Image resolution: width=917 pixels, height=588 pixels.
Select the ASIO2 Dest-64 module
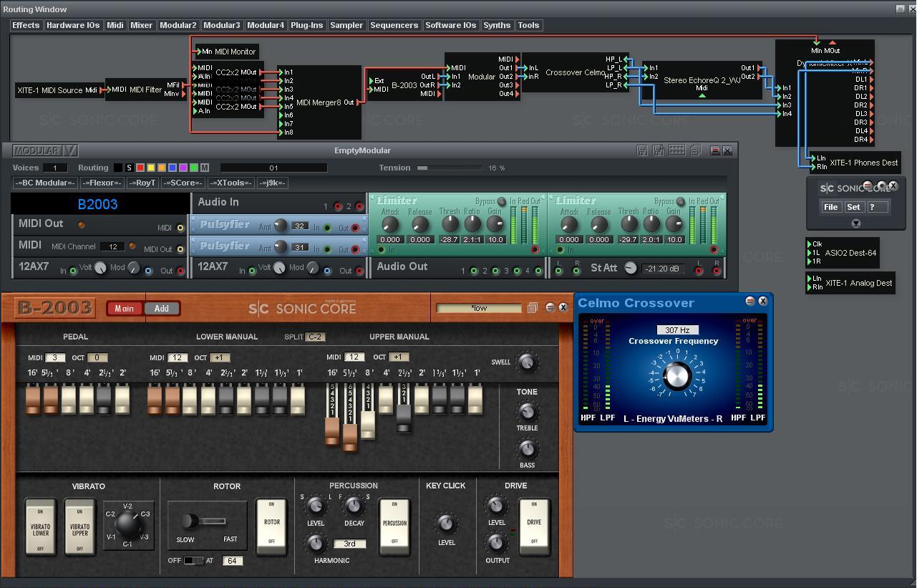pyautogui.click(x=842, y=252)
